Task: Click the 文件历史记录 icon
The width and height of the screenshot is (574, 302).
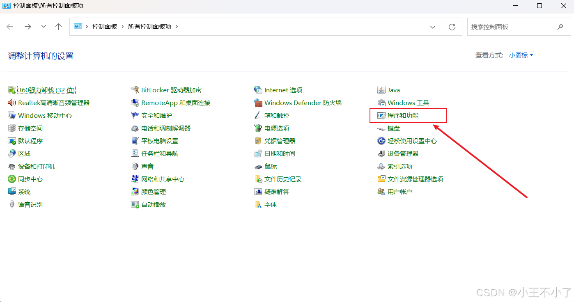Action: 258,179
